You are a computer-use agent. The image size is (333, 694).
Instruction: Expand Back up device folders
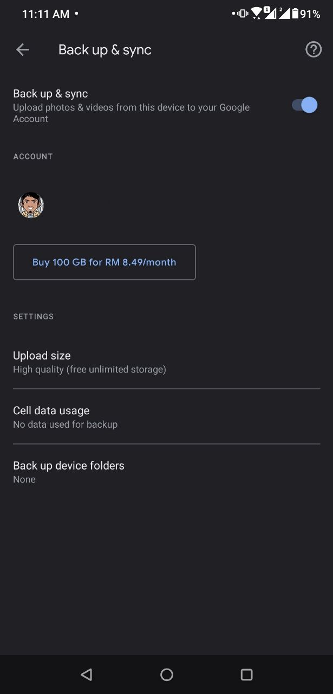[166, 472]
